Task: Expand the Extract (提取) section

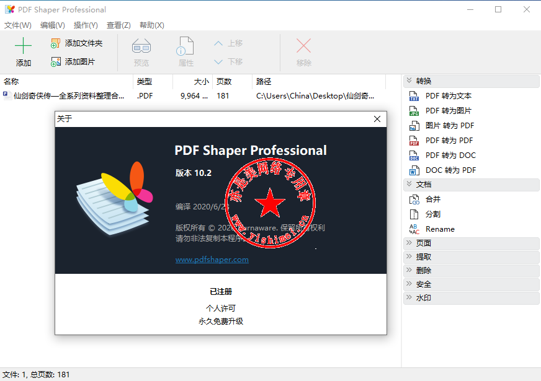Action: click(x=409, y=256)
